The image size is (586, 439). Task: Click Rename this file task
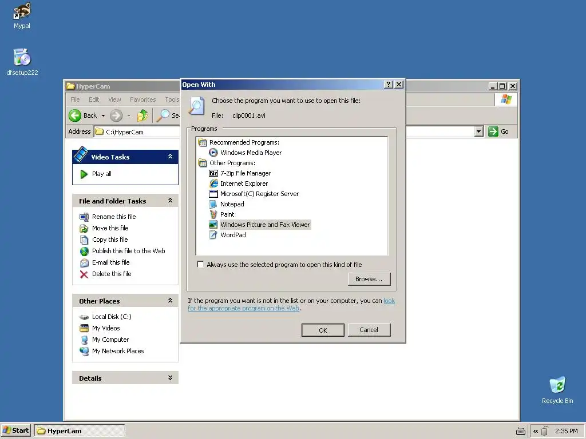(114, 217)
